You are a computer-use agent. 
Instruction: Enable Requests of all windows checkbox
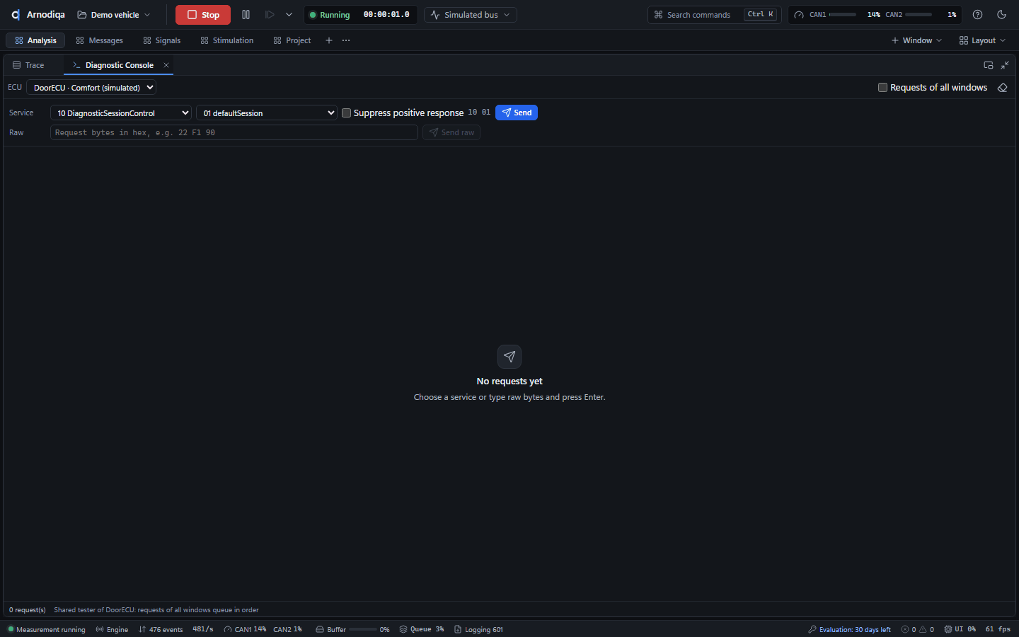tap(882, 88)
